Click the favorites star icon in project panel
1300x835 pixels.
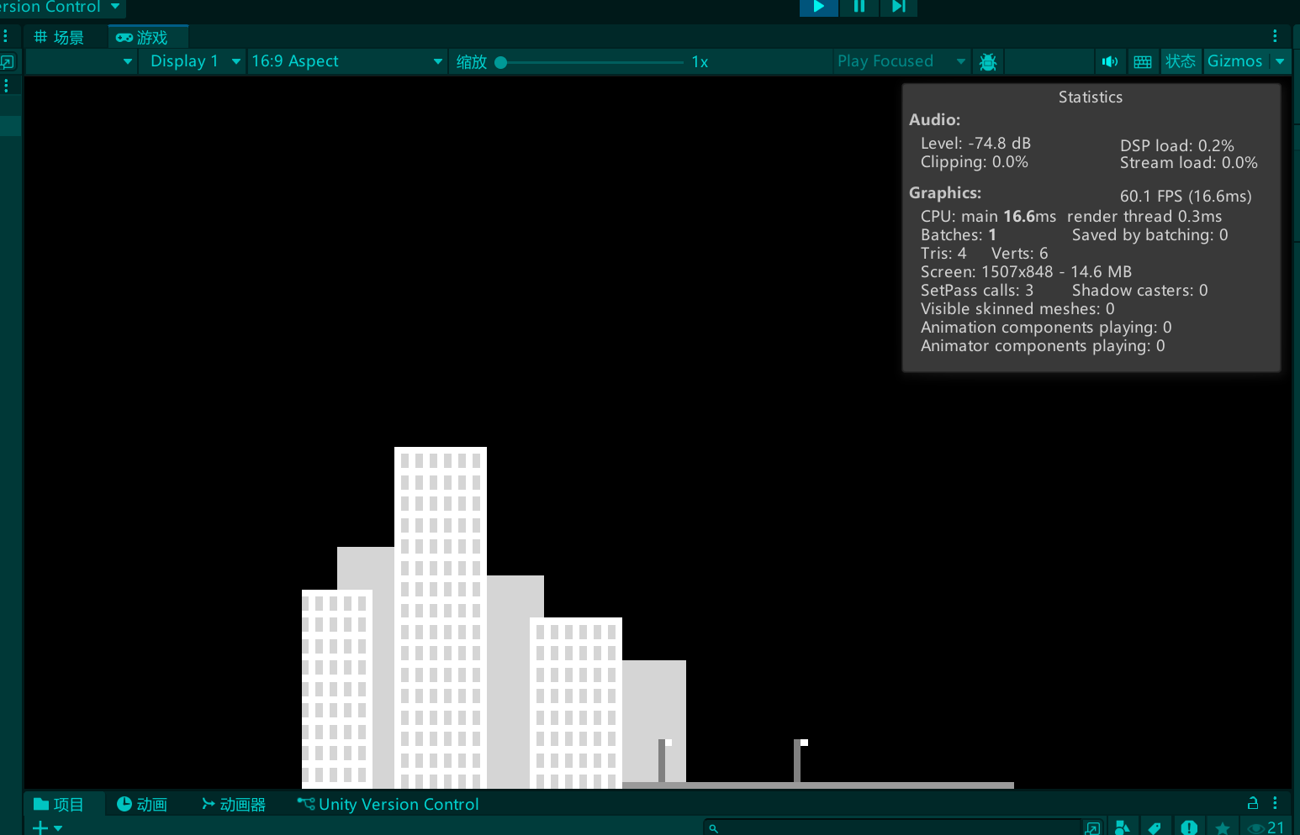[x=1223, y=828]
